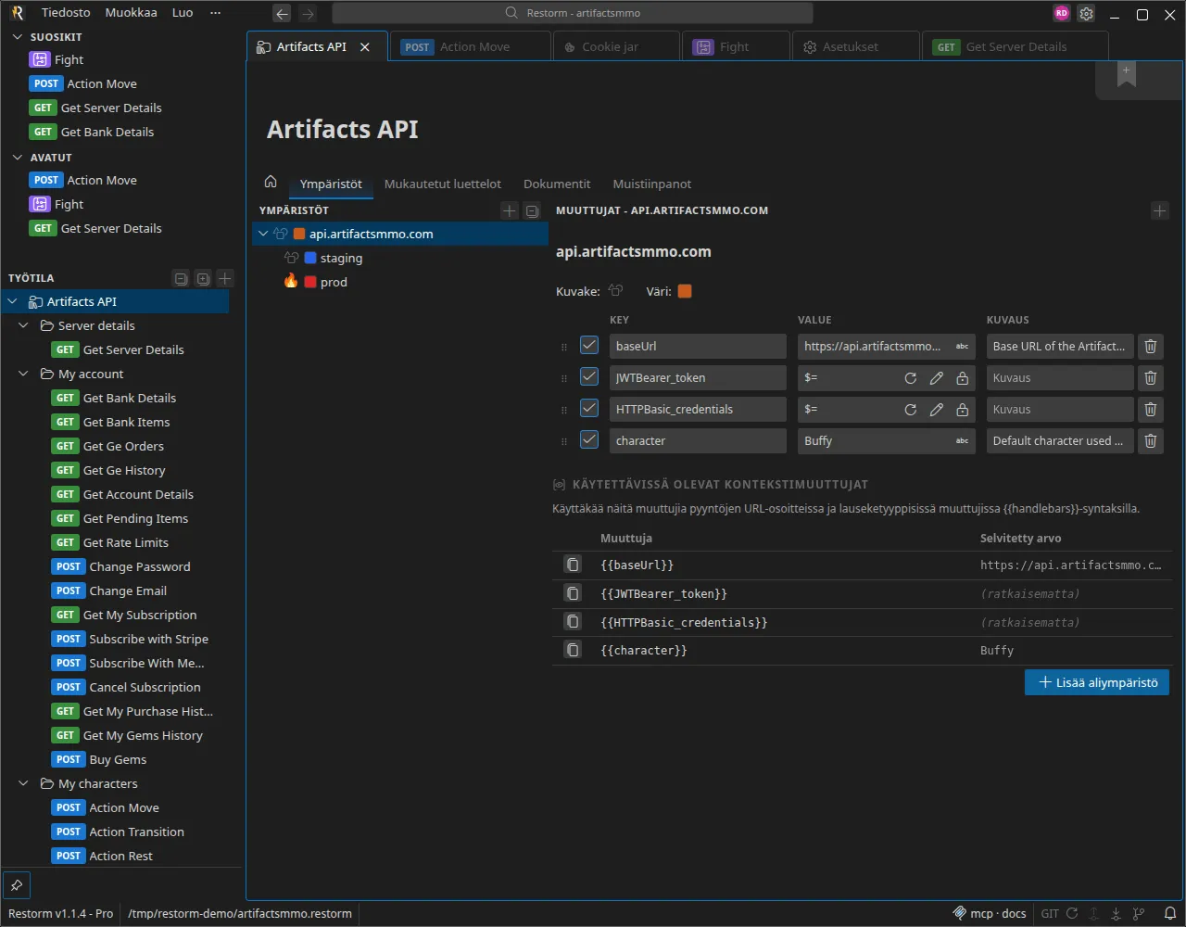Collapse the Artifacts API tree root

click(x=13, y=301)
